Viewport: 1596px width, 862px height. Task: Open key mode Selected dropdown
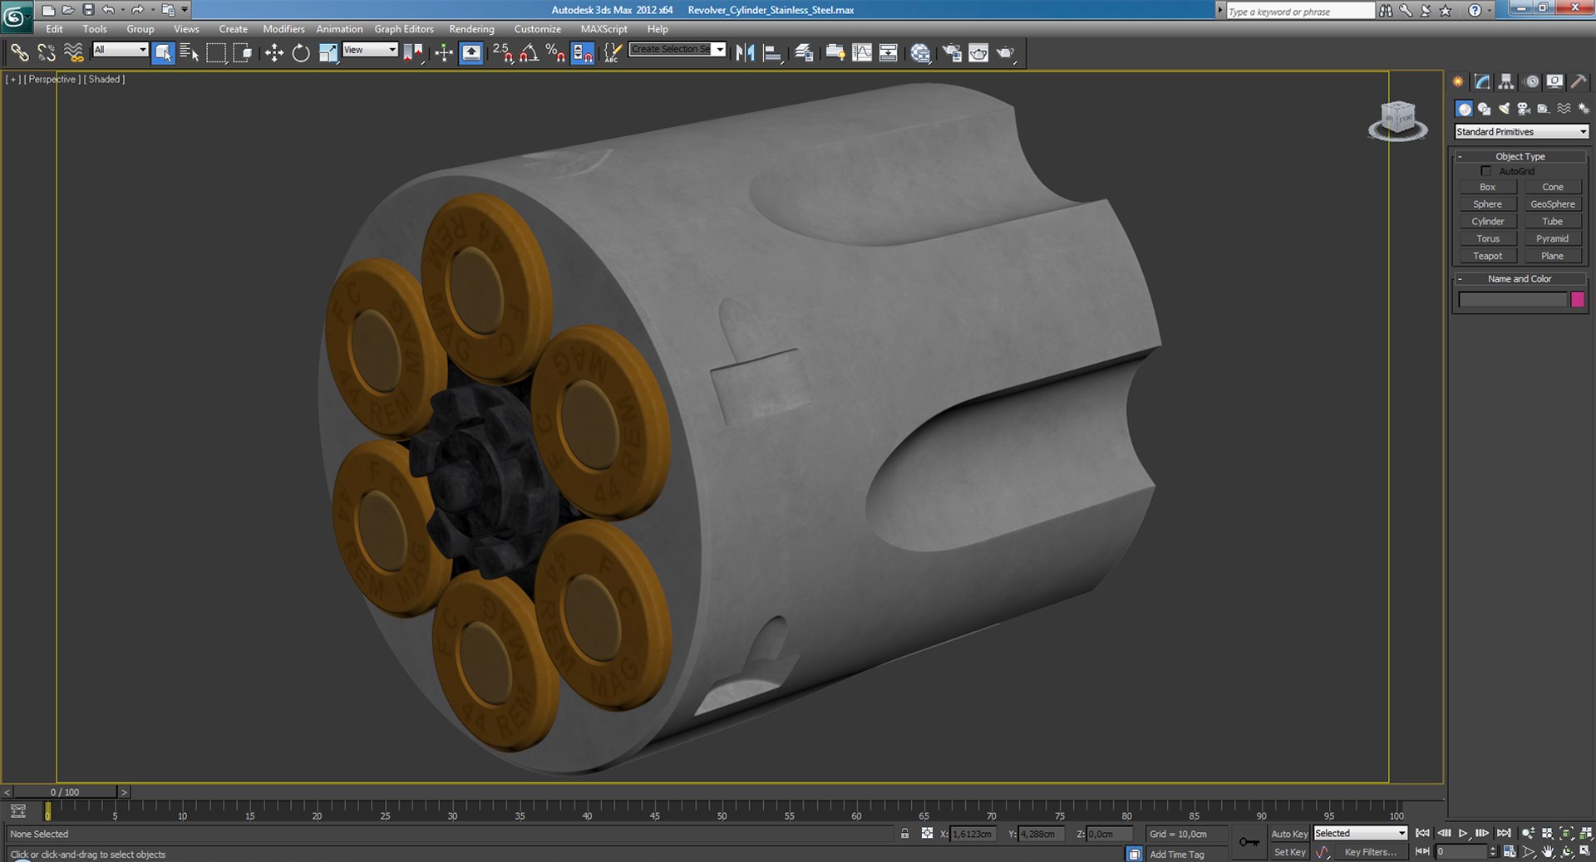pos(1360,833)
